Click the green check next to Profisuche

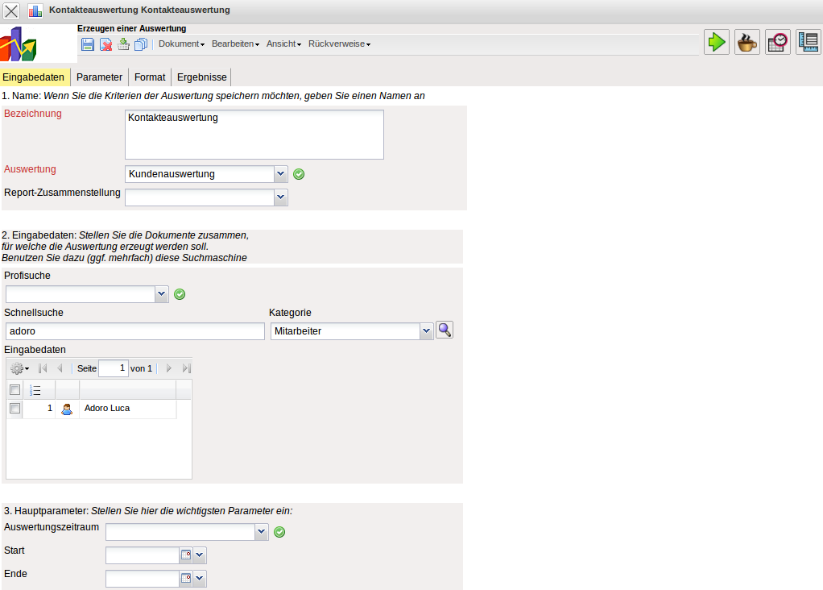pyautogui.click(x=180, y=294)
